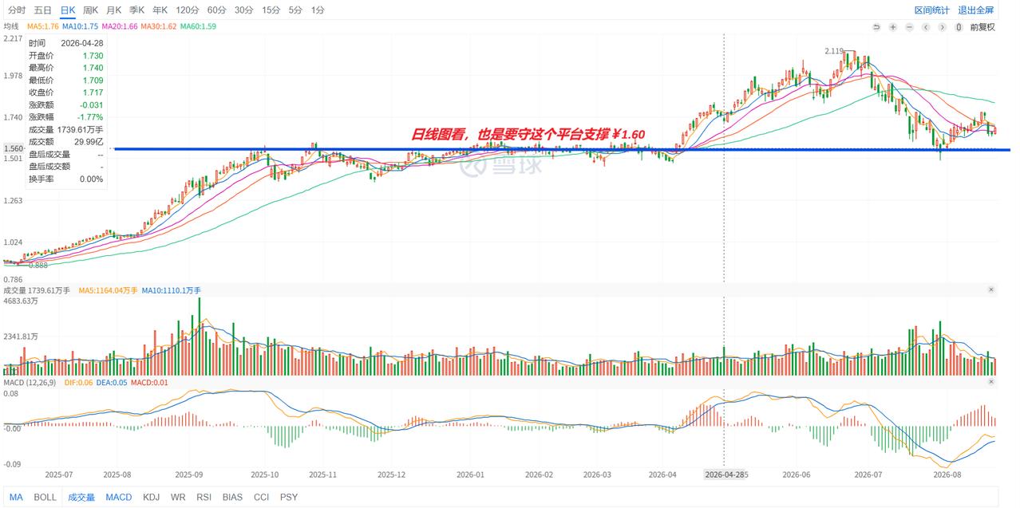Open the 前复权 adjustment dropdown
1020x508 pixels.
[x=982, y=27]
